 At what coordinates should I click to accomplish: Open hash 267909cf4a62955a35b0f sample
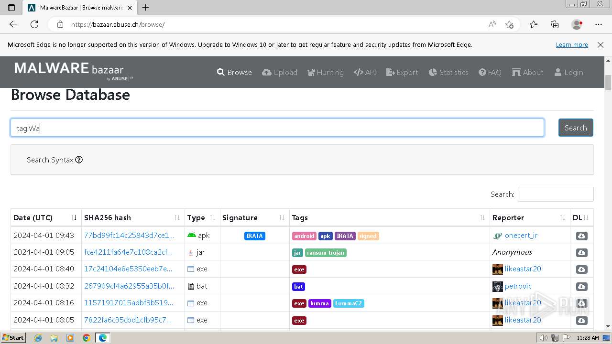click(x=129, y=286)
